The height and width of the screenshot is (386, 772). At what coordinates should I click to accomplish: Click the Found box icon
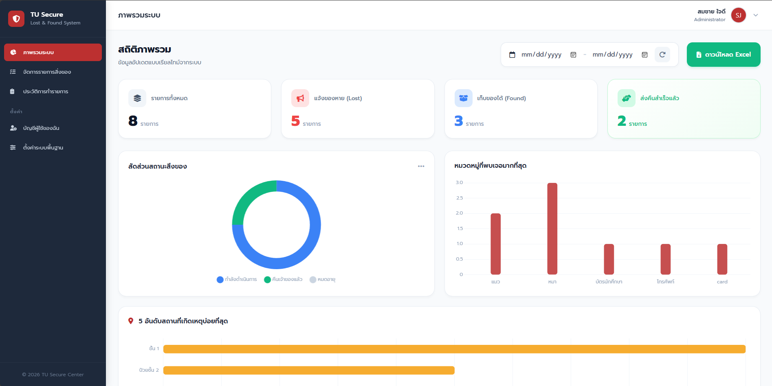[463, 98]
